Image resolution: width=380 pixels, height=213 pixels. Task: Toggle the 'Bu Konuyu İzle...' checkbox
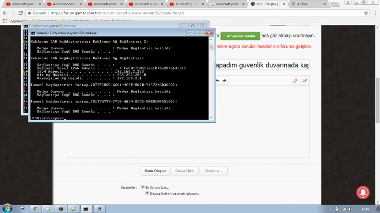click(x=143, y=187)
